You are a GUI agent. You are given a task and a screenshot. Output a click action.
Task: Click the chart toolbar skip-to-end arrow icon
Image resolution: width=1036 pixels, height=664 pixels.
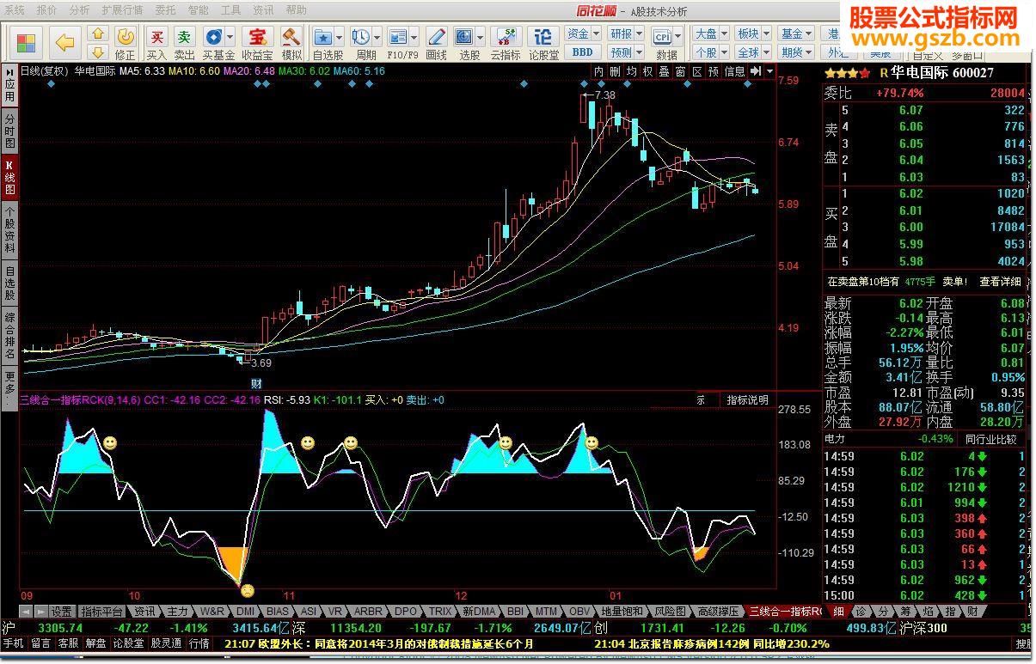click(757, 71)
